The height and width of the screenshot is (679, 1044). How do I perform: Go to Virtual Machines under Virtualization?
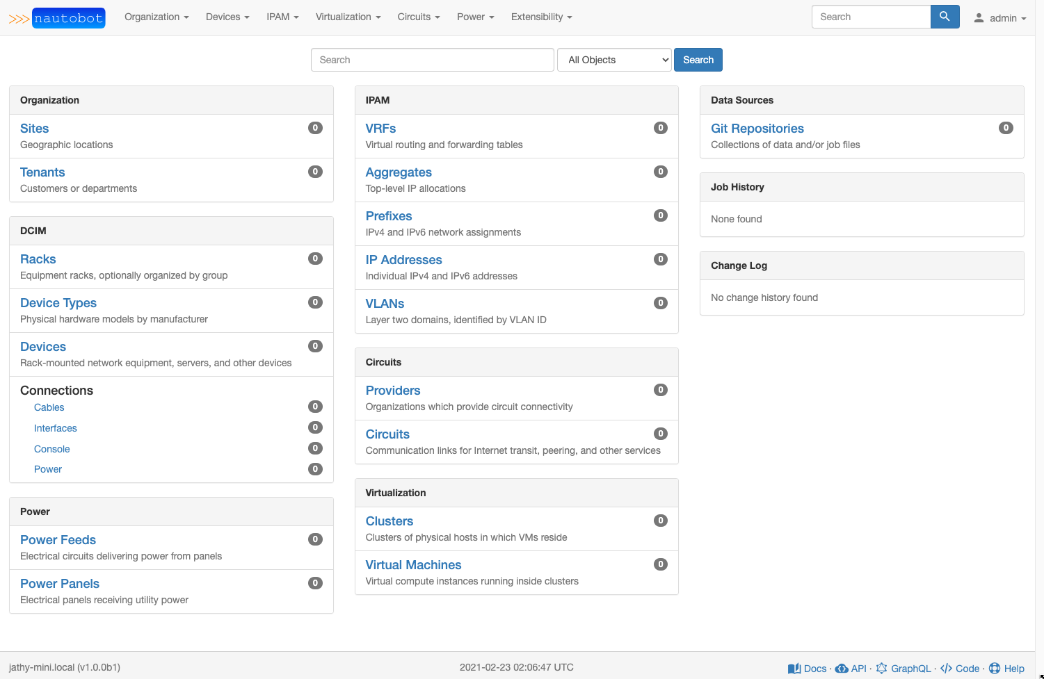point(413,564)
